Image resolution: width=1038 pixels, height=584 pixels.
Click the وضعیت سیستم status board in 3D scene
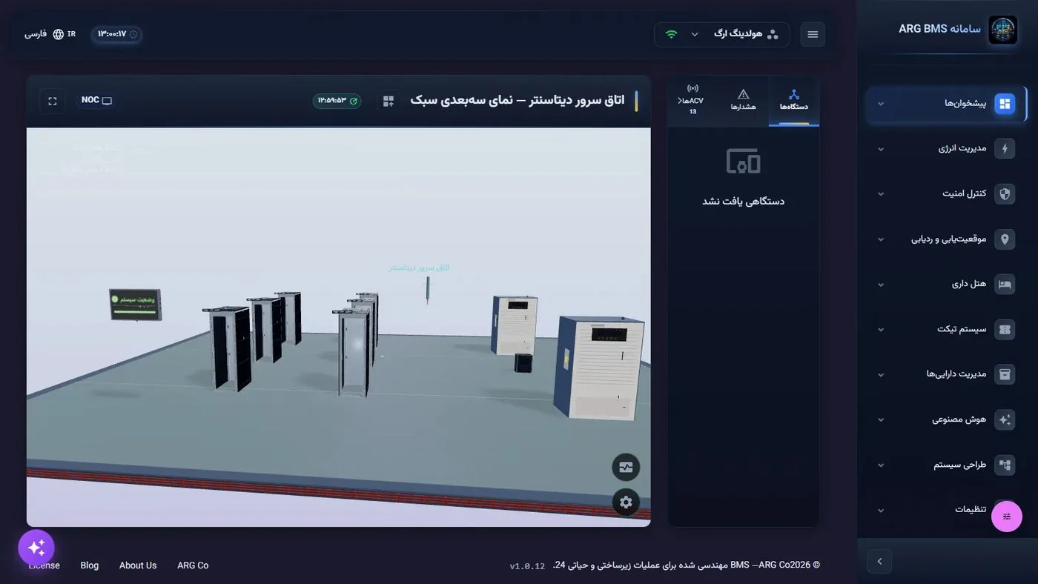(x=136, y=305)
